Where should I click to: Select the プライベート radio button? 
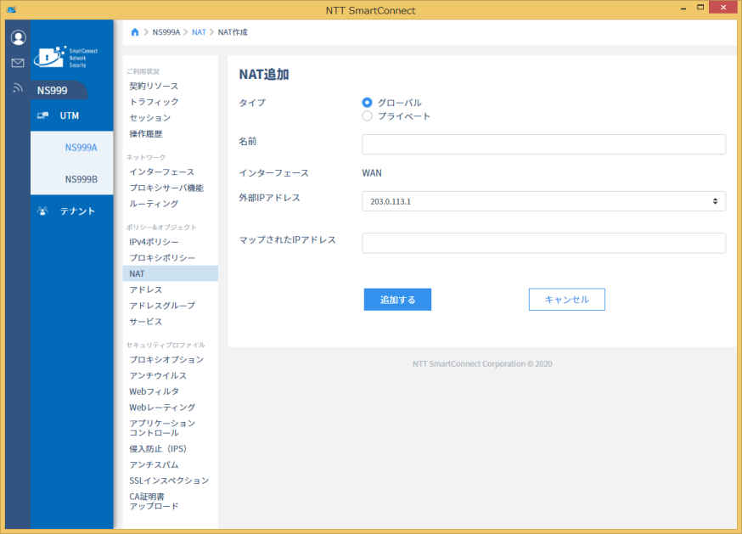click(x=368, y=116)
